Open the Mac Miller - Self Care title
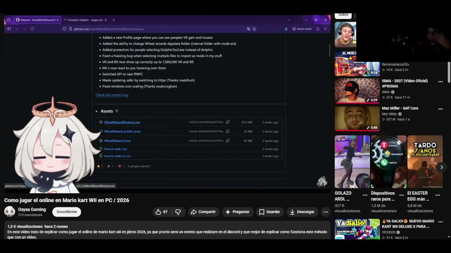Image resolution: width=451 pixels, height=253 pixels. [400, 108]
